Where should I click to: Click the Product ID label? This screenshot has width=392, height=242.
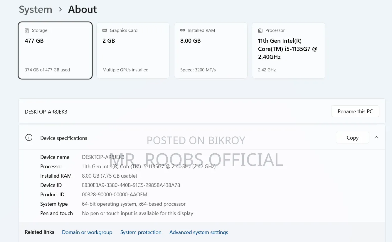tap(52, 195)
